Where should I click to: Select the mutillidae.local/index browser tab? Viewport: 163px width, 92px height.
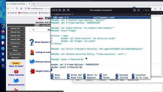[x=19, y=4]
